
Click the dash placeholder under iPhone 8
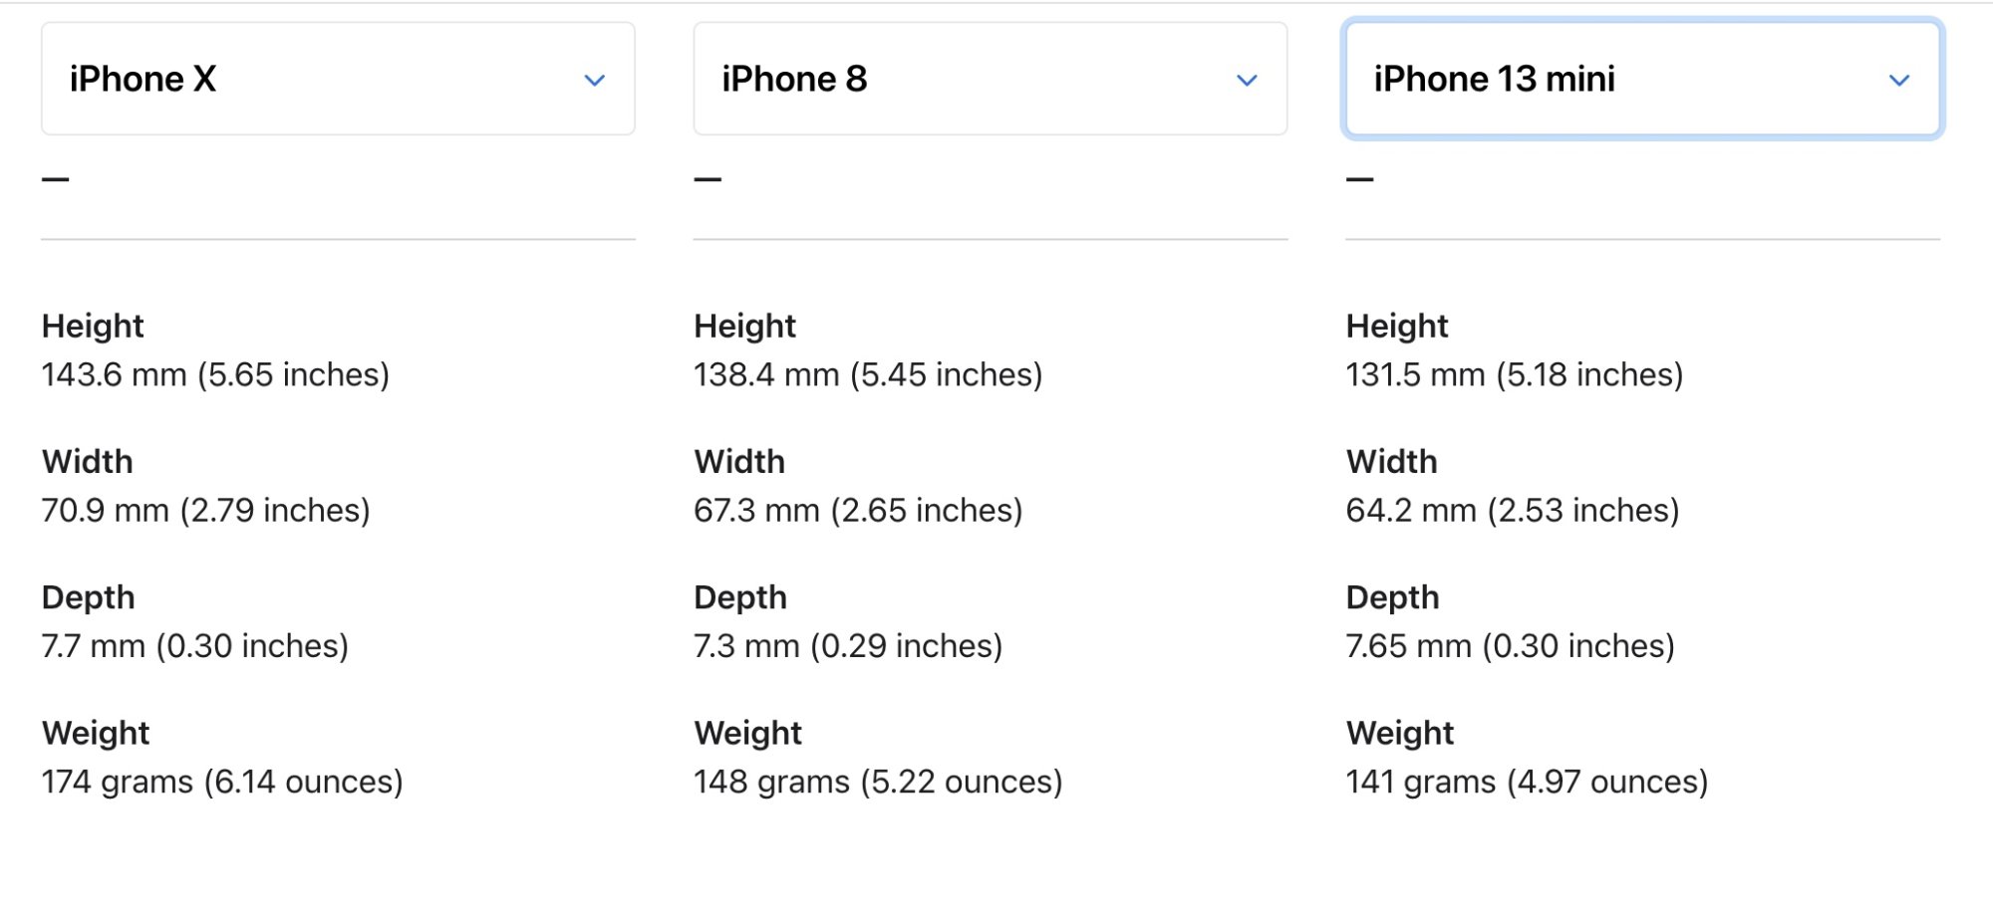(x=708, y=179)
